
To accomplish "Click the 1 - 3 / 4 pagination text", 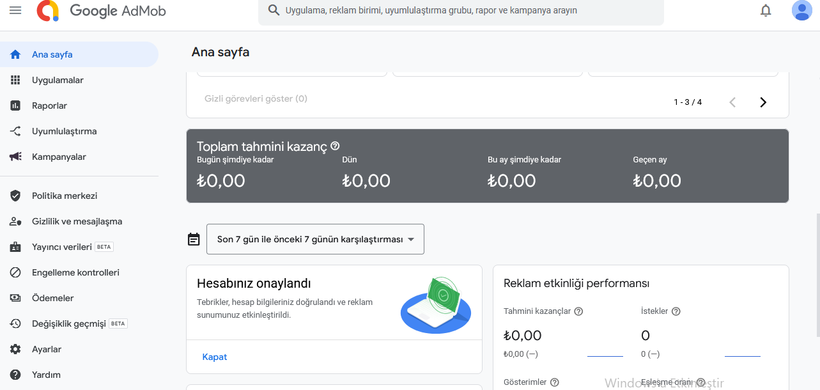I will (688, 102).
